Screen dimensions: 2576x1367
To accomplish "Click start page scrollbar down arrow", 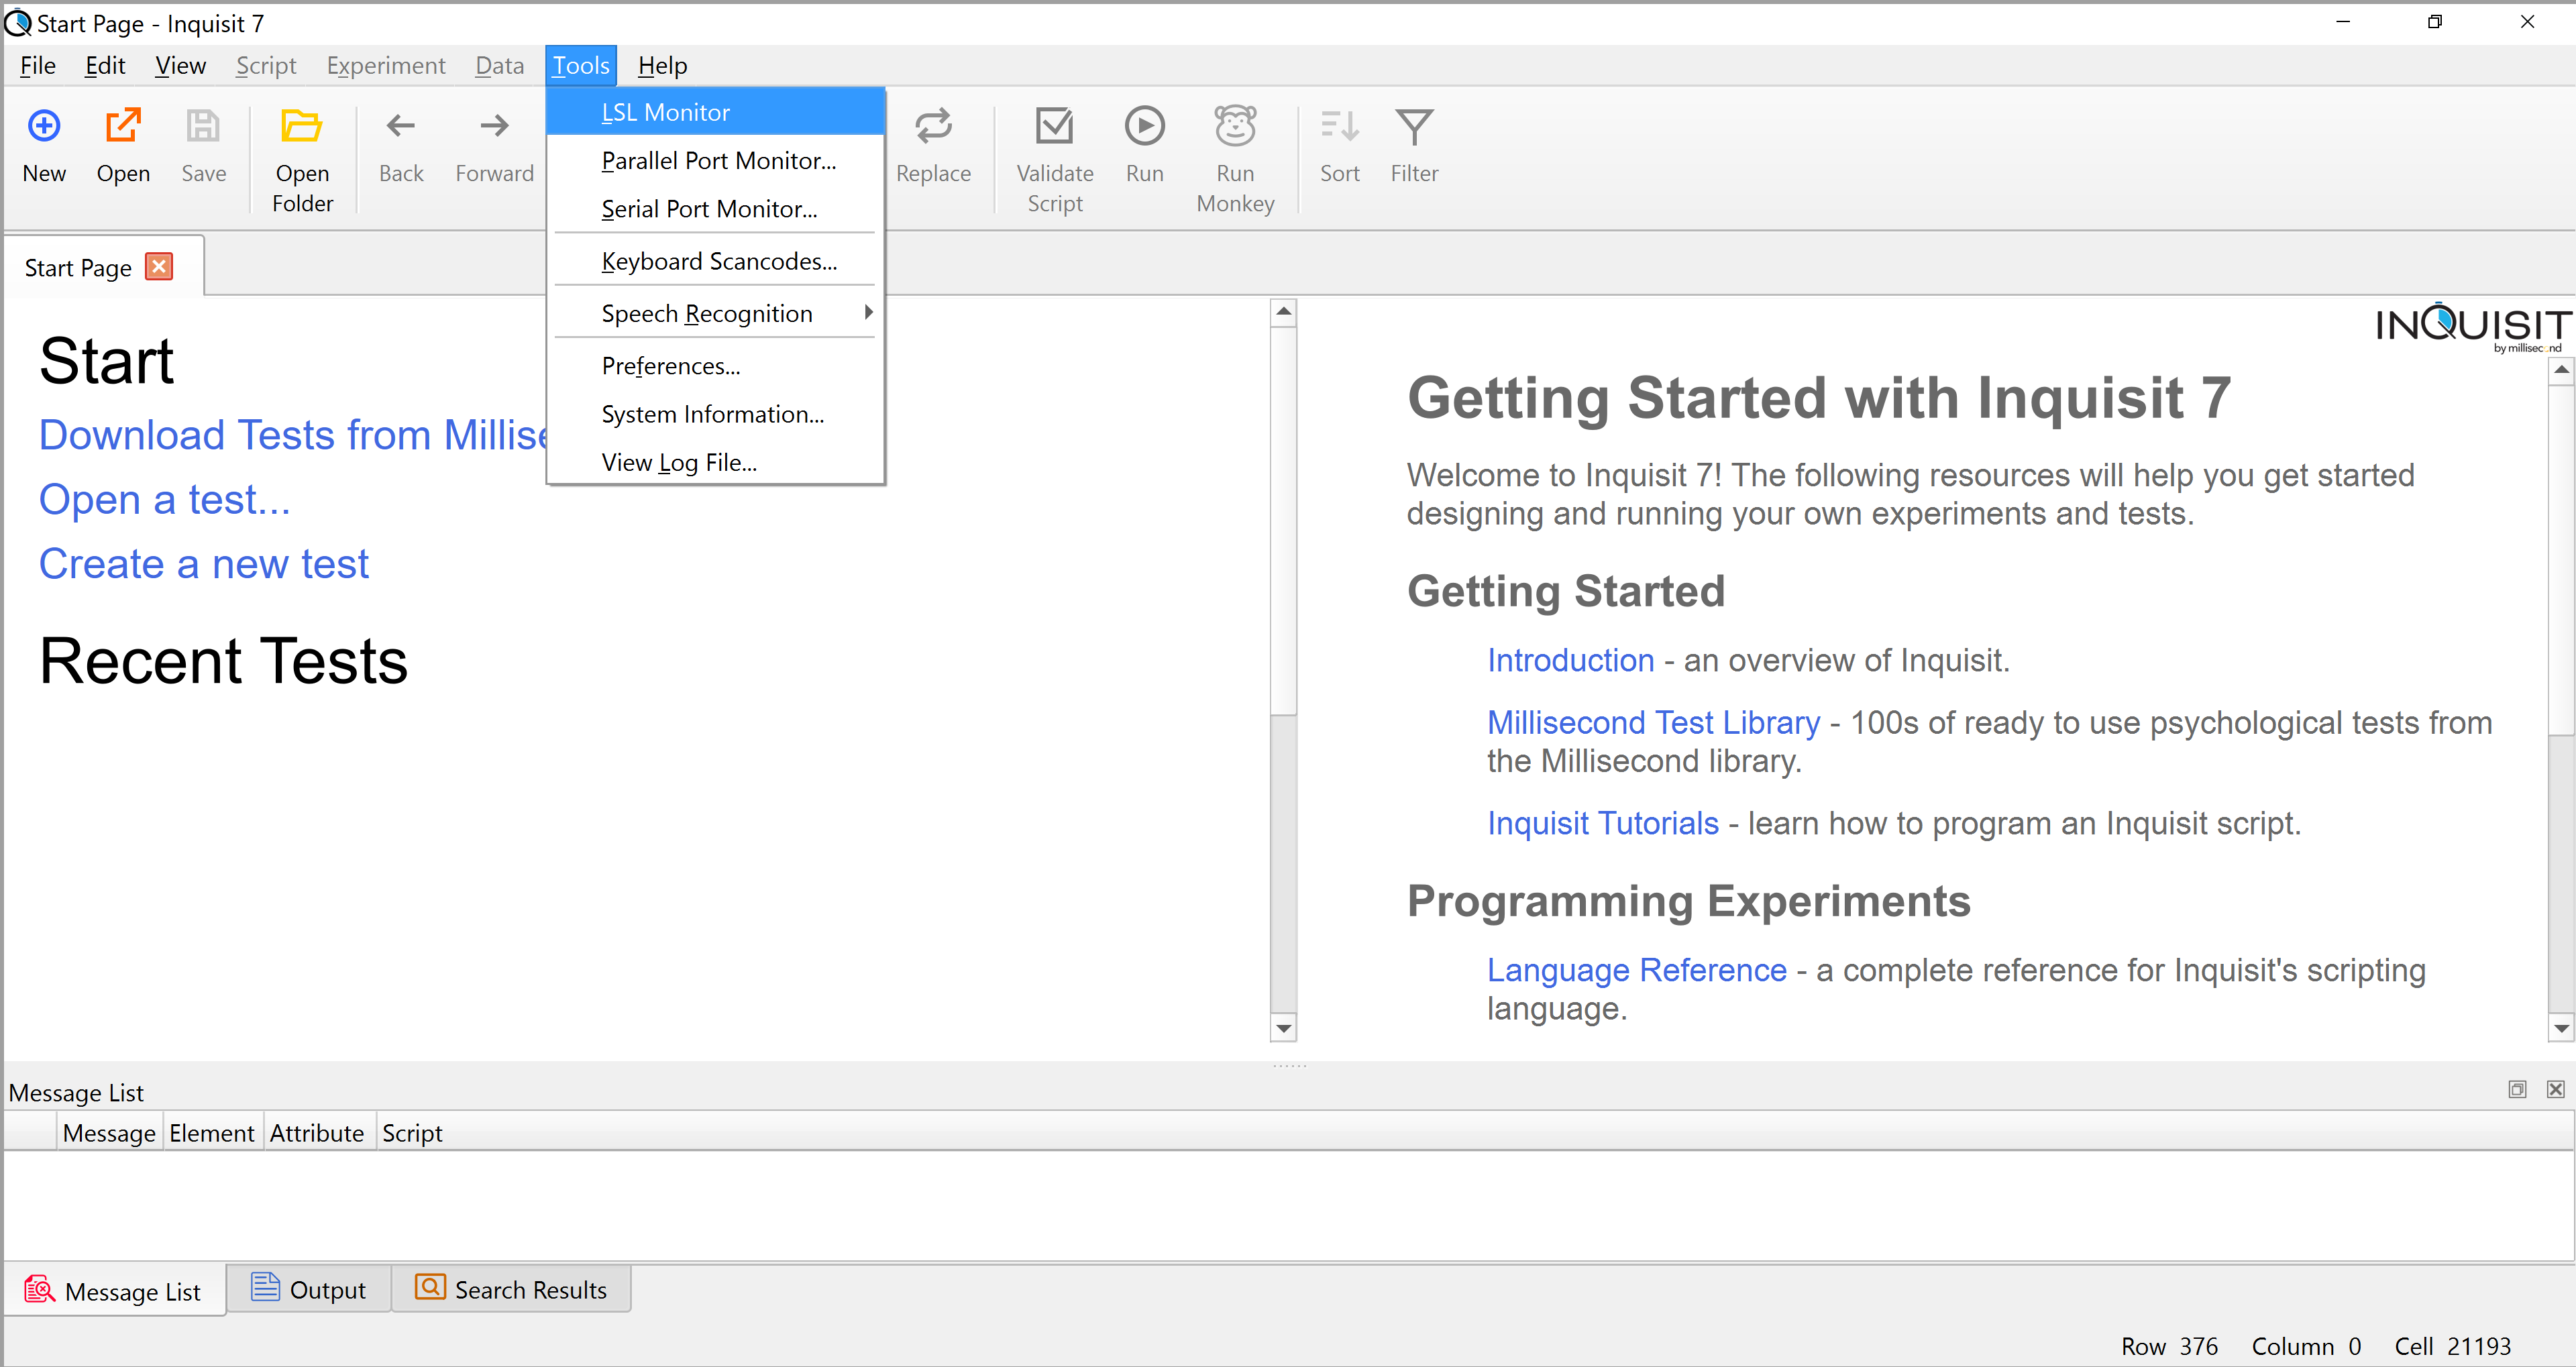I will pos(1283,1028).
